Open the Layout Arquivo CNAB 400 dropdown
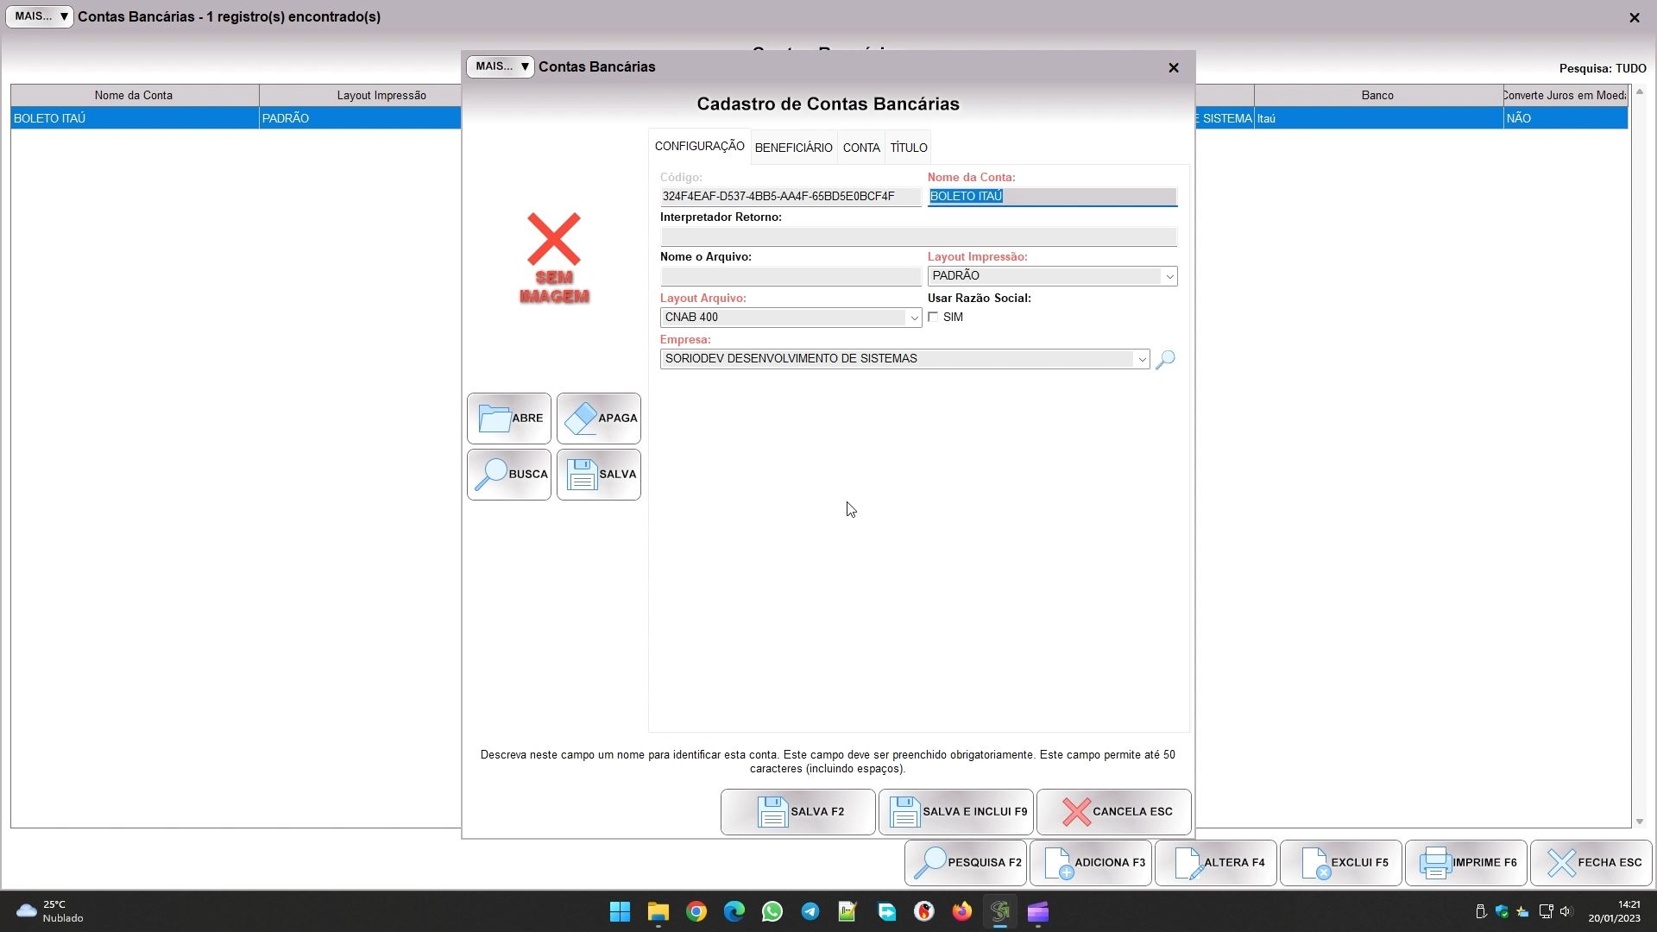Screen dimensions: 1657x932 (x=914, y=318)
